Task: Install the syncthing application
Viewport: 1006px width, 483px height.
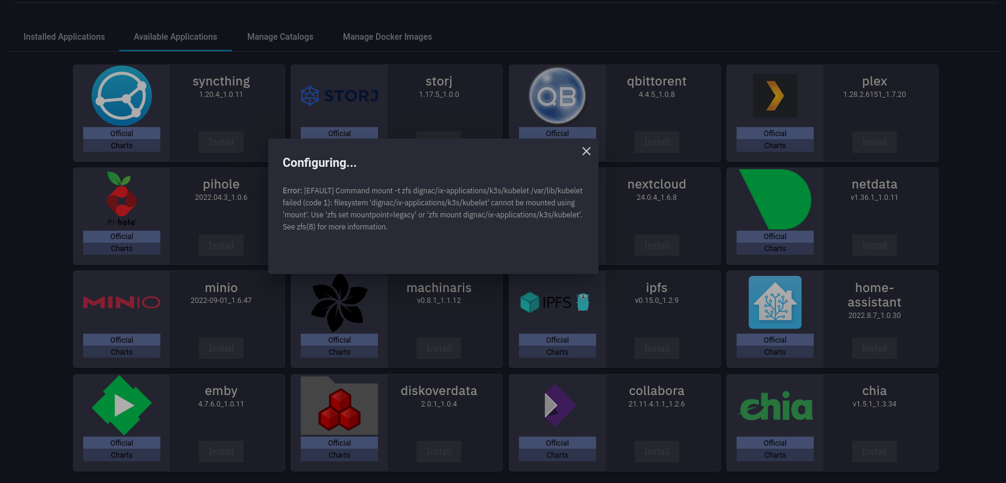Action: (221, 142)
